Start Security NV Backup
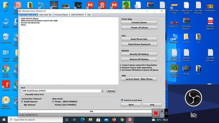This screenshot has height=123, width=219. (139, 54)
